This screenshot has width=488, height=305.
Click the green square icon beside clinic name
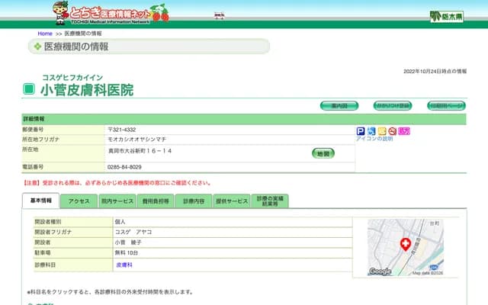click(x=29, y=89)
